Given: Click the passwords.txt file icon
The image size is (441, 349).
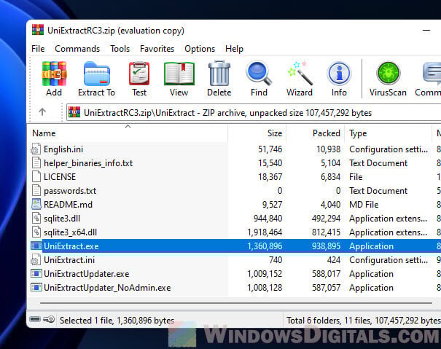Looking at the screenshot, I should click(x=36, y=191).
